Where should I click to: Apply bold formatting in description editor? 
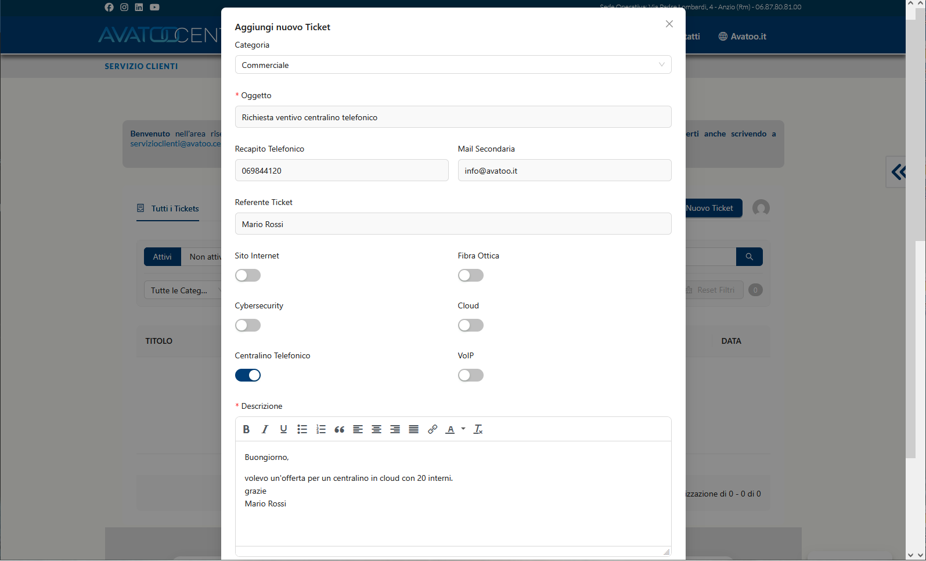(246, 429)
